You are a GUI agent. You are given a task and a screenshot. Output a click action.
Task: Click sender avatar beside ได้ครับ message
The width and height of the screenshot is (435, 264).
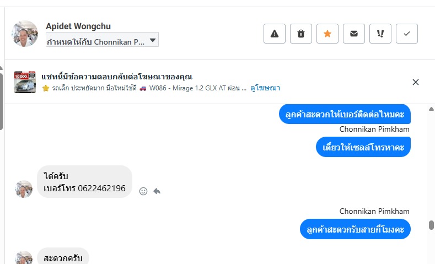(24, 189)
